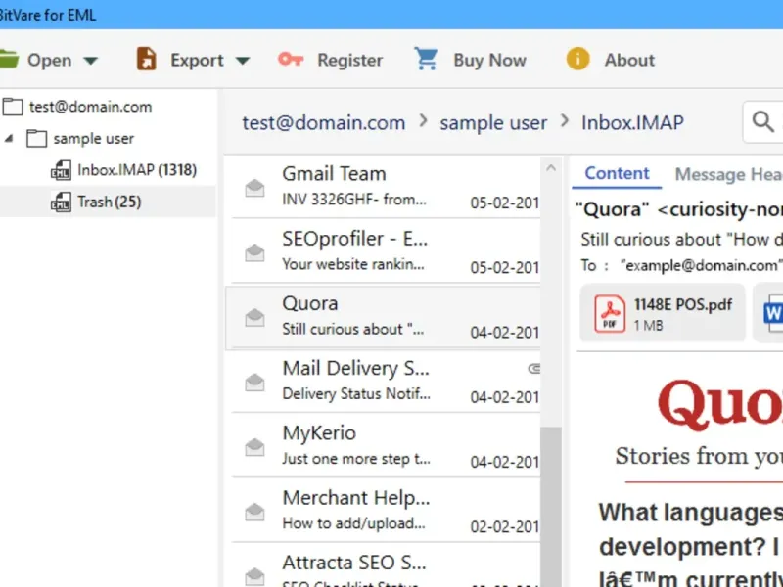Viewport: 783px width, 587px height.
Task: Click the PDF icon of the attachment
Action: click(x=610, y=313)
